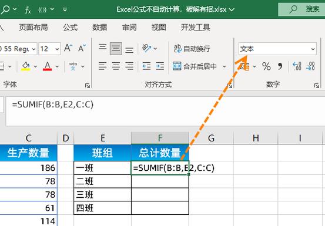Image resolution: width=325 pixels, height=226 pixels.
Task: Select column D header
Action: pyautogui.click(x=65, y=138)
